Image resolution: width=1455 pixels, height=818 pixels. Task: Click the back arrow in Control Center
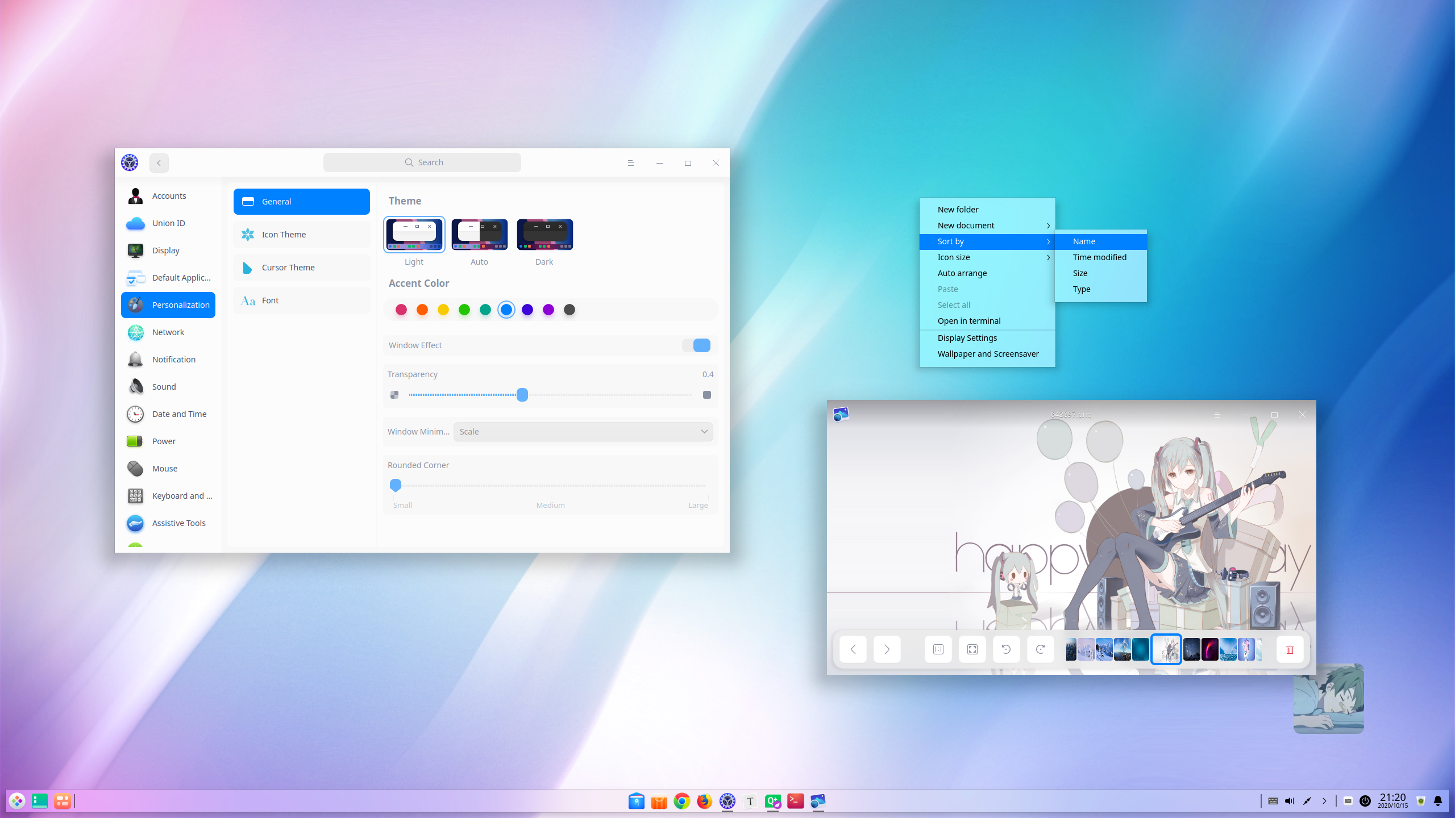(159, 162)
